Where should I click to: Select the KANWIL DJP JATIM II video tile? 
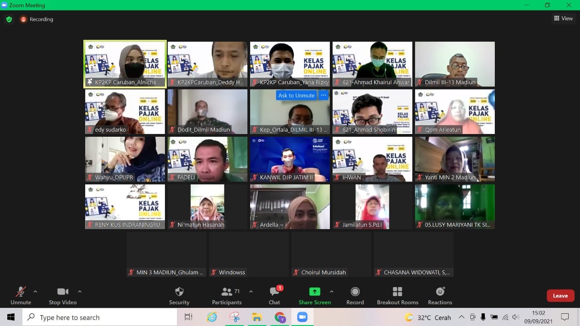(x=290, y=159)
